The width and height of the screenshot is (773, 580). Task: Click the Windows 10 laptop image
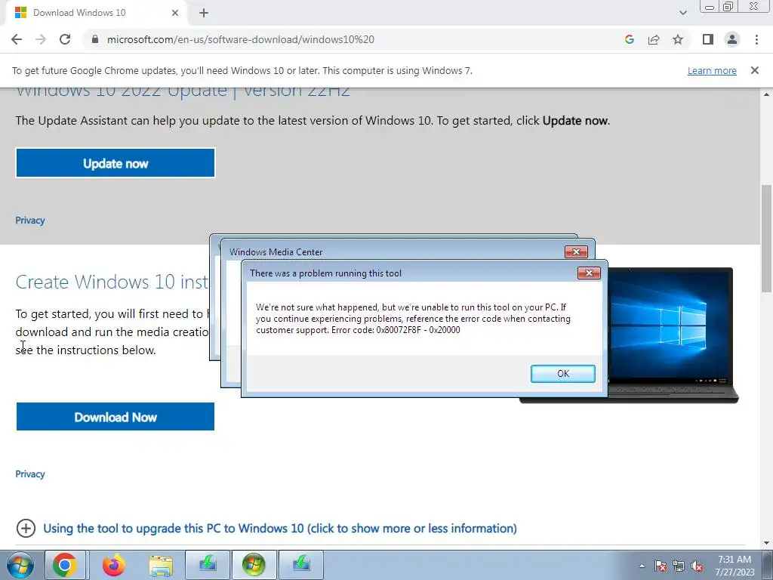pos(671,335)
